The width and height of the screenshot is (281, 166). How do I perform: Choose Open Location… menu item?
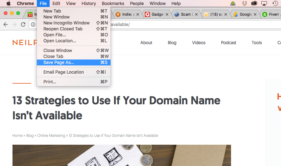pyautogui.click(x=74, y=41)
